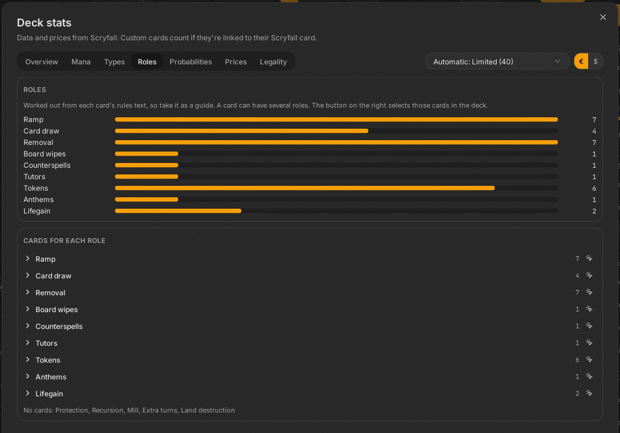Expand the Card draw role list
This screenshot has width=620, height=433.
tap(28, 275)
